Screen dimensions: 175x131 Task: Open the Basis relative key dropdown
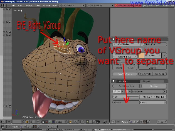pyautogui.click(x=153, y=102)
